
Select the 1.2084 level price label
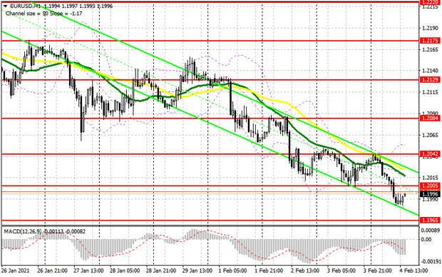coord(430,119)
